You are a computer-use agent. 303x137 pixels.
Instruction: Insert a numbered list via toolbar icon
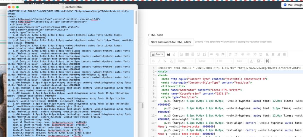coord(230,54)
